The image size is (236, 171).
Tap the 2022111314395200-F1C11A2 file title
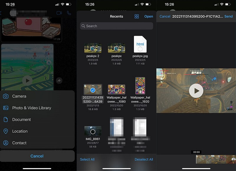197,16
